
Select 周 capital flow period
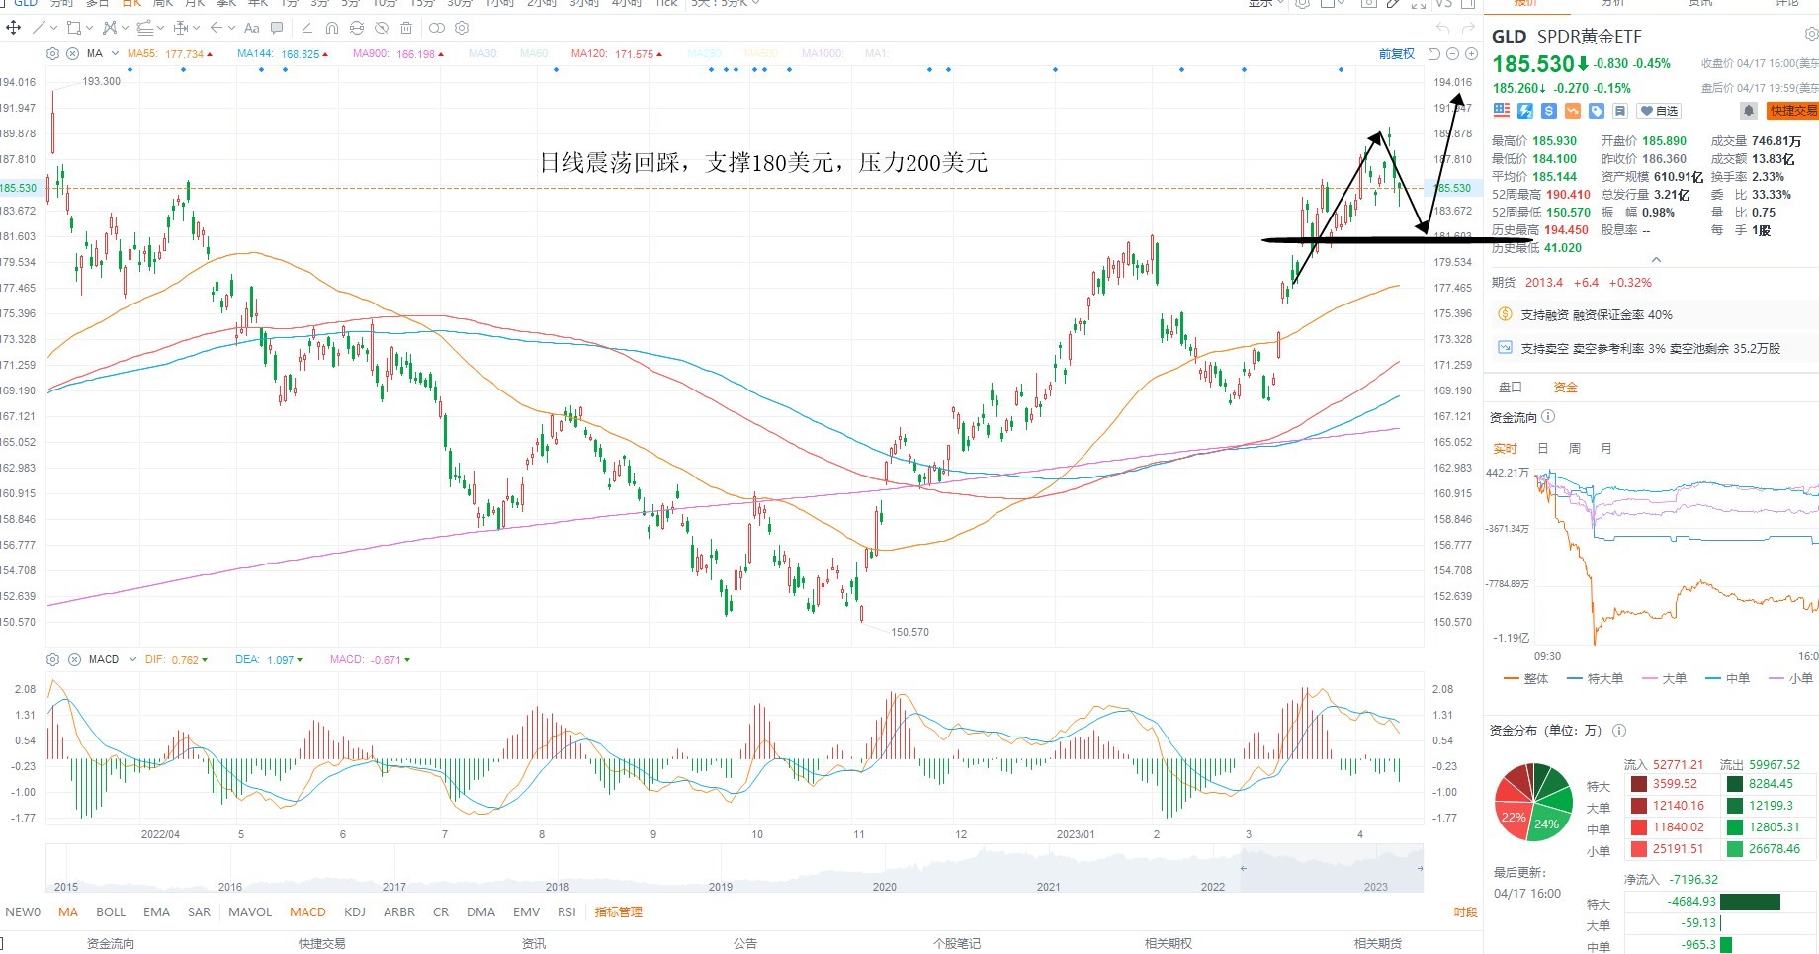coord(1575,448)
